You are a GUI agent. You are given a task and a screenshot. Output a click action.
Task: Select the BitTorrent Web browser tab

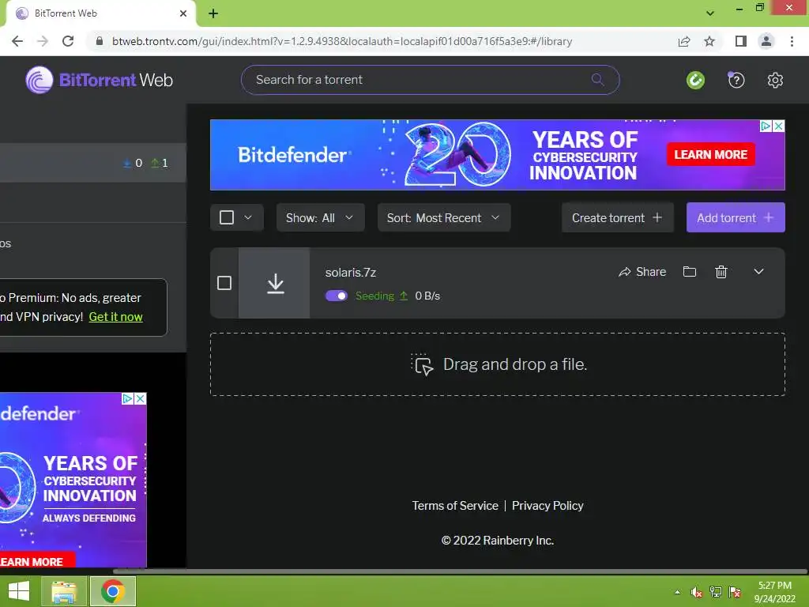coord(100,13)
